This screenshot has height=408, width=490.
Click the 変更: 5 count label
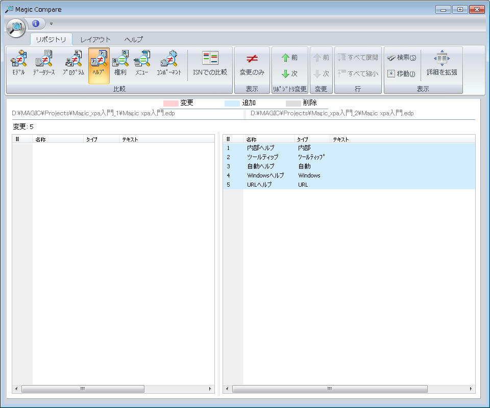pyautogui.click(x=23, y=127)
